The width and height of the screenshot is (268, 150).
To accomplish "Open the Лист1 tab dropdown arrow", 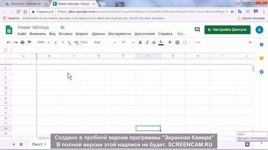I will (45, 144).
